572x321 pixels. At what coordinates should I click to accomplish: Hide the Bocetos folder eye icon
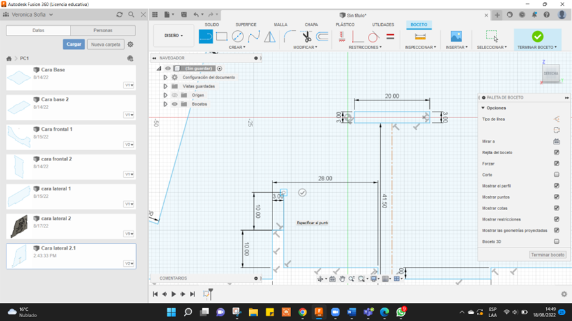point(174,104)
